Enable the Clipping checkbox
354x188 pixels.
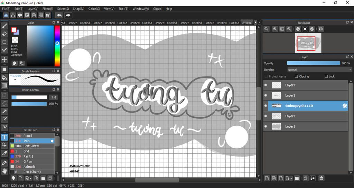tap(296, 76)
